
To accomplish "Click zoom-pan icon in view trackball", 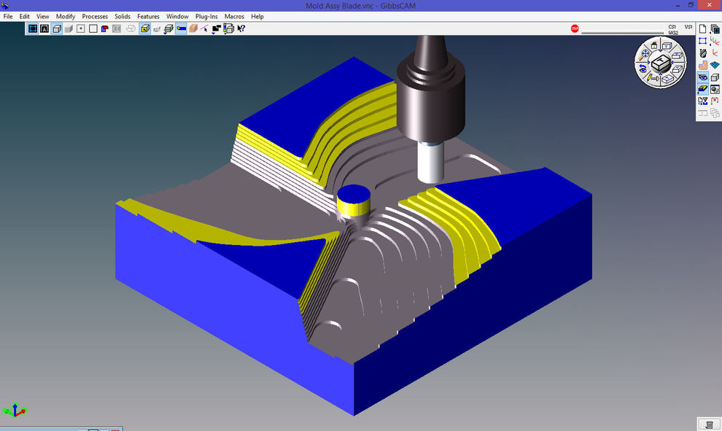I will [645, 53].
